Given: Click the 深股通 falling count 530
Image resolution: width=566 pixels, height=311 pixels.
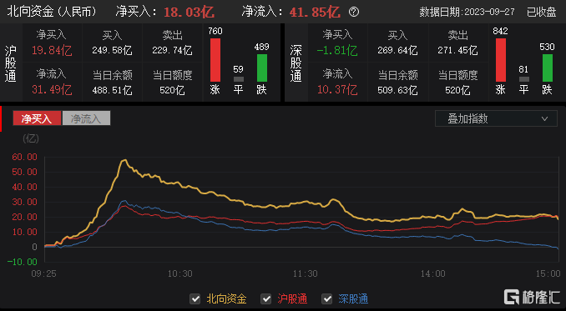Looking at the screenshot, I should tap(548, 47).
